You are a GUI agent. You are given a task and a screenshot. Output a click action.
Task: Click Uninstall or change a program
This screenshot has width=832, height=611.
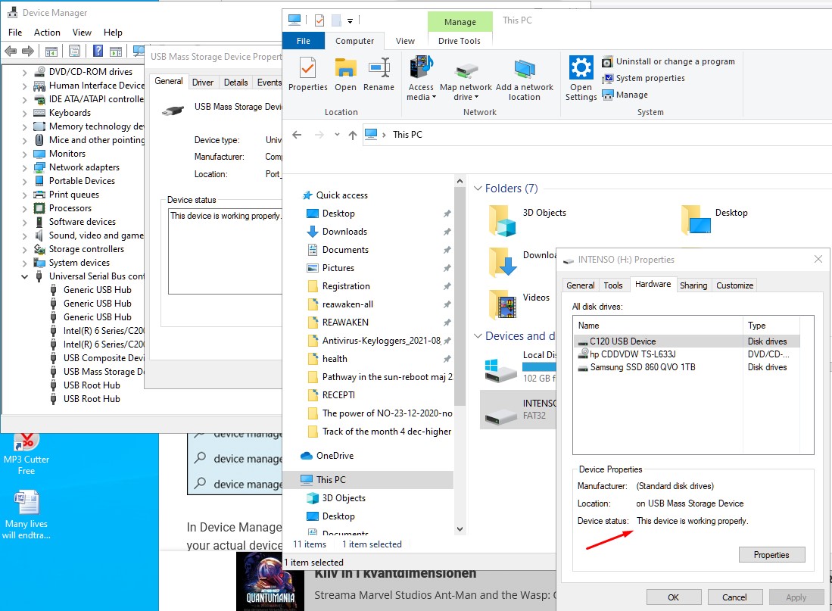point(668,61)
